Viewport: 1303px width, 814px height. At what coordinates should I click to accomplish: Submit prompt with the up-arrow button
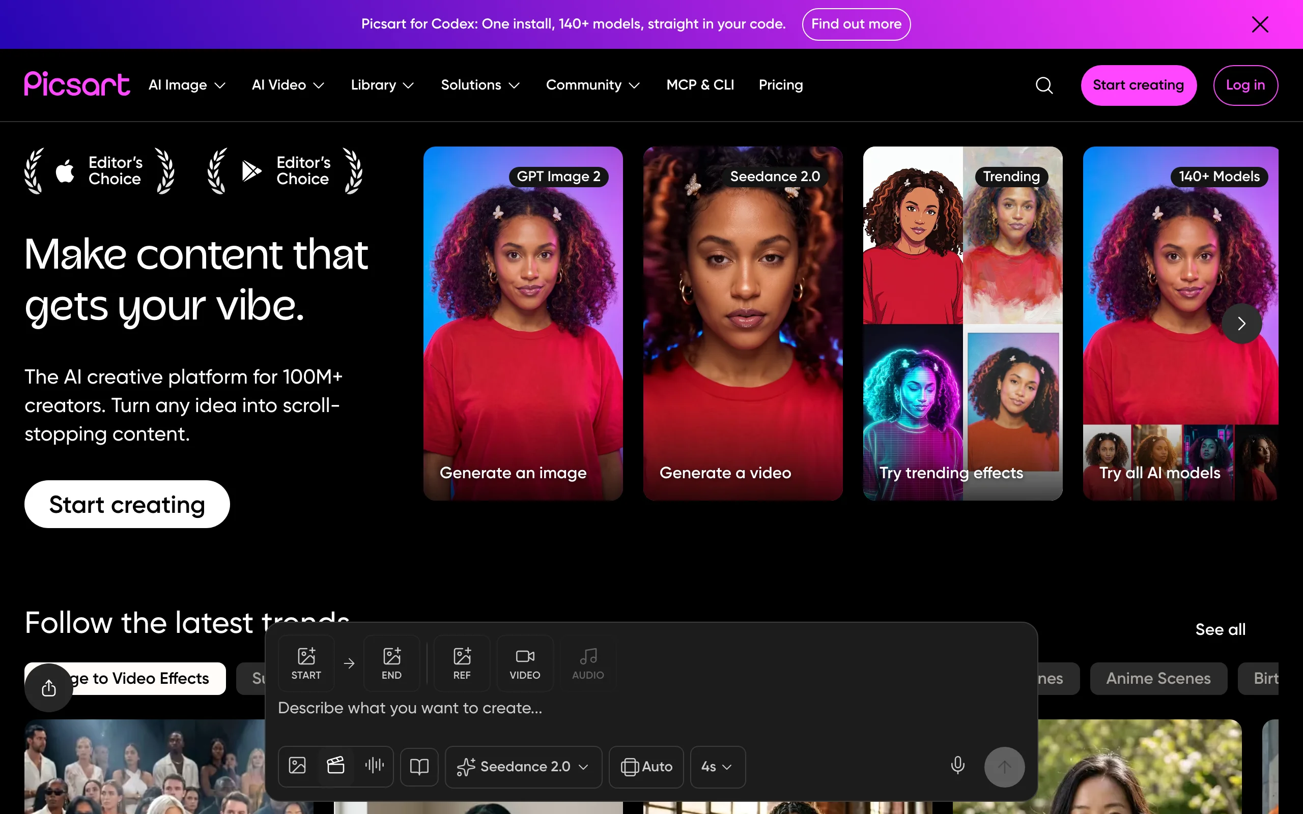[1004, 767]
